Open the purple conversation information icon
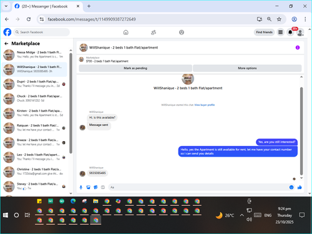Viewport: 312px width, 234px height. pos(298,47)
